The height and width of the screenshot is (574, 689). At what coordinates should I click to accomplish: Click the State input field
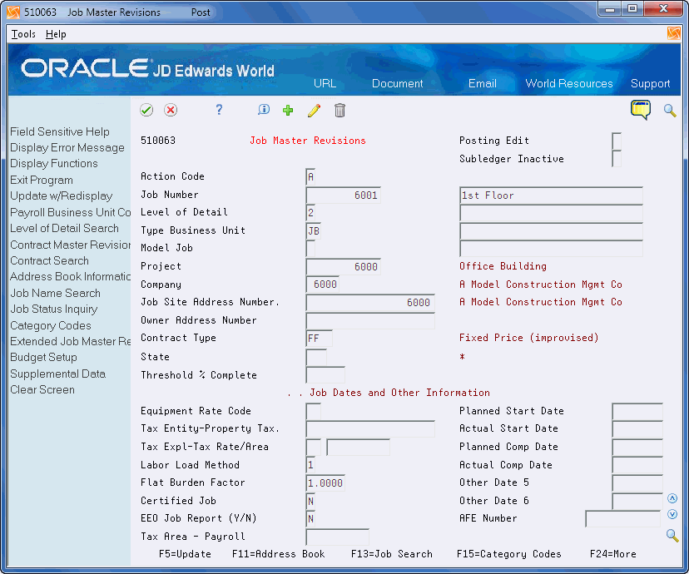(x=316, y=357)
